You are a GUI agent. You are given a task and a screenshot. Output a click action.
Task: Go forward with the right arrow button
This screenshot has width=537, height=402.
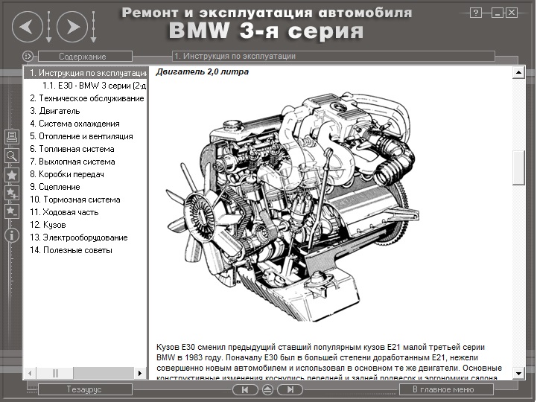coord(72,27)
